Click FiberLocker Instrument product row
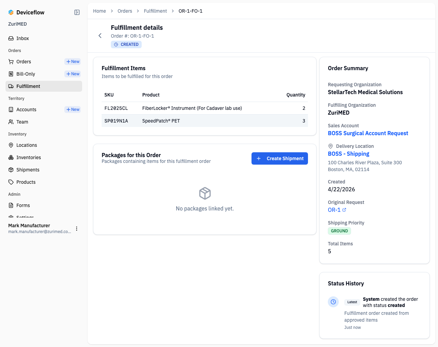The width and height of the screenshot is (438, 347). (x=205, y=108)
